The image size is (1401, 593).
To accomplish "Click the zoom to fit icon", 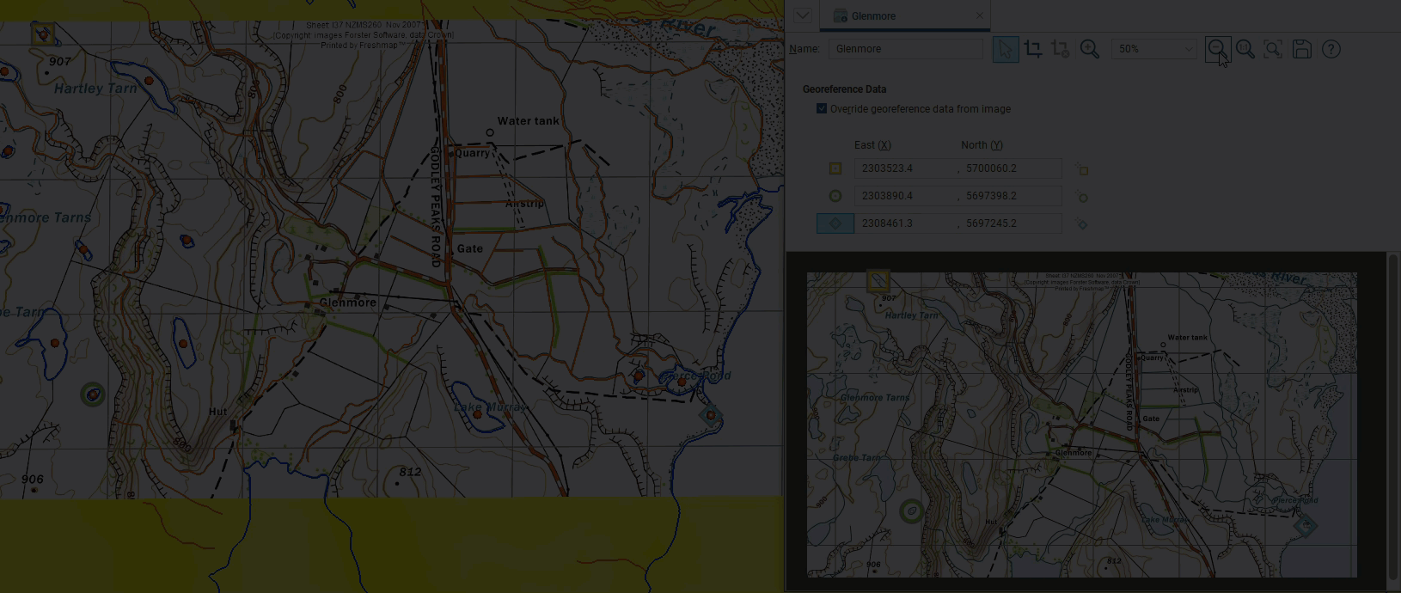I will coord(1273,49).
